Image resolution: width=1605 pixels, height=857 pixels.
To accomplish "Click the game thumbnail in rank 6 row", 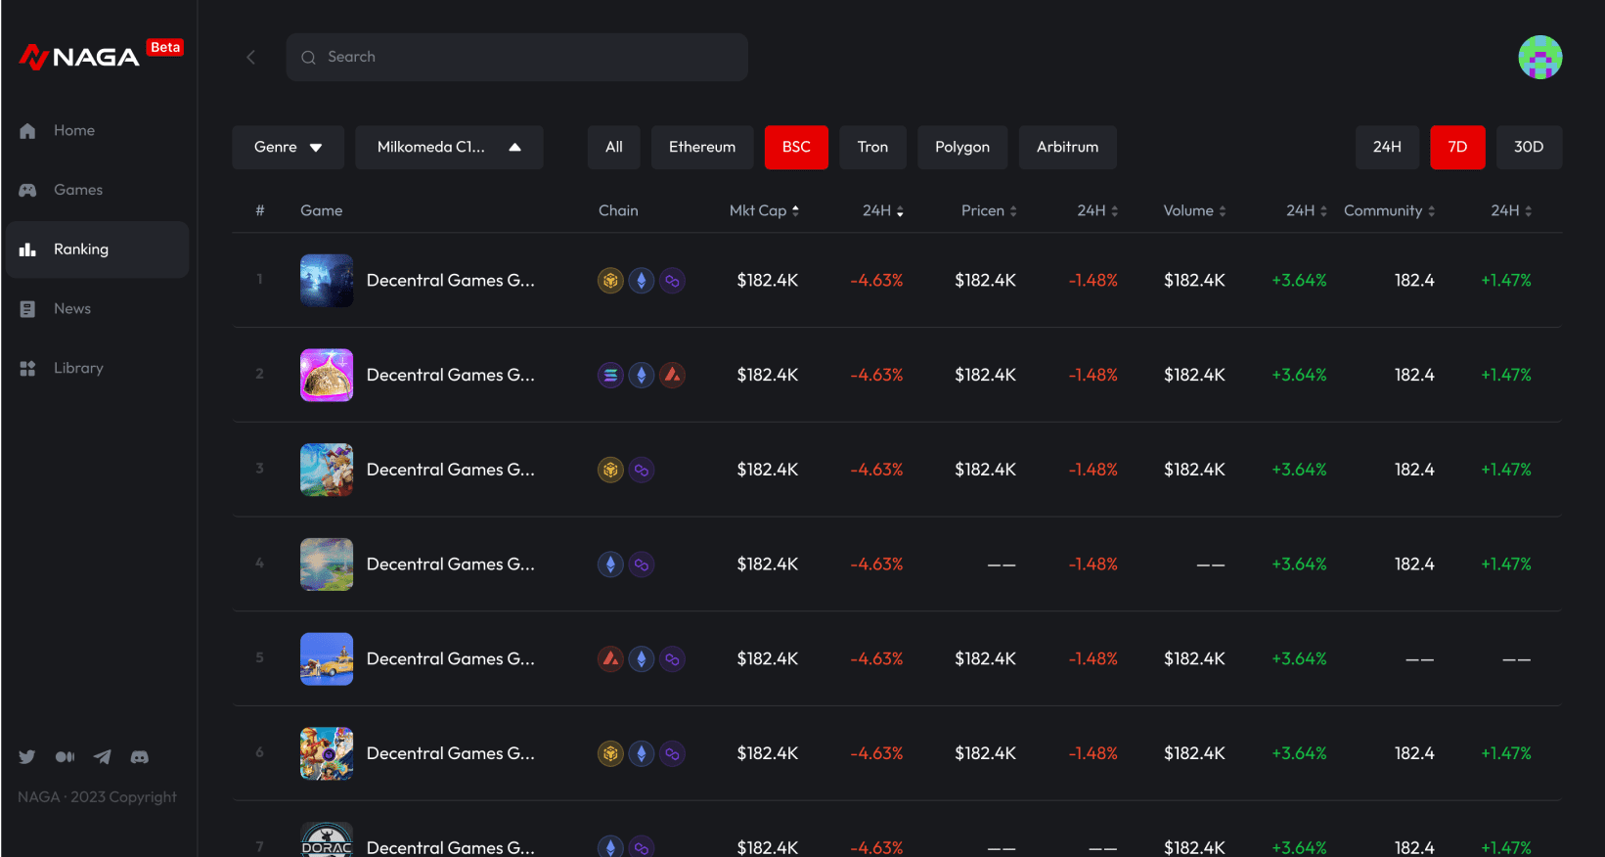I will pos(327,753).
